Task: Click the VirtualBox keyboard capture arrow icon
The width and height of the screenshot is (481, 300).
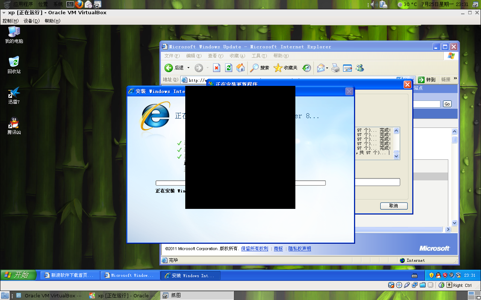Action: (449, 285)
